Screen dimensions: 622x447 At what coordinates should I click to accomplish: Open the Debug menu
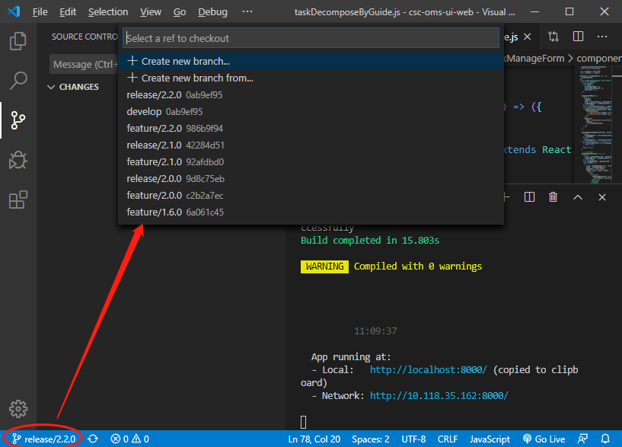(x=212, y=12)
